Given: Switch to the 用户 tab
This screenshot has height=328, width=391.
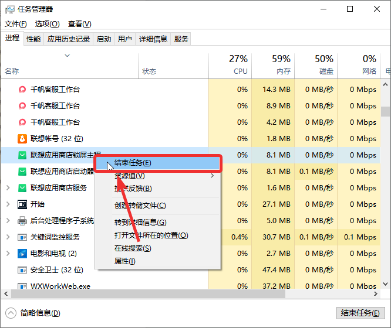Looking at the screenshot, I should point(124,39).
